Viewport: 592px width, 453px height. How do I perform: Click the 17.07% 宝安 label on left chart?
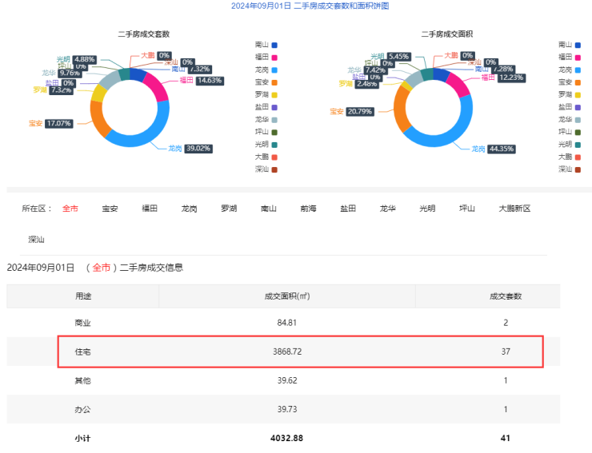[x=59, y=124]
